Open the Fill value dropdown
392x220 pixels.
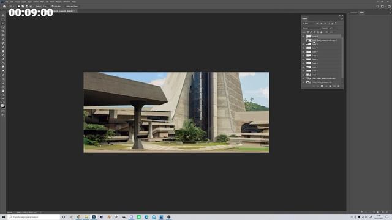(x=331, y=32)
